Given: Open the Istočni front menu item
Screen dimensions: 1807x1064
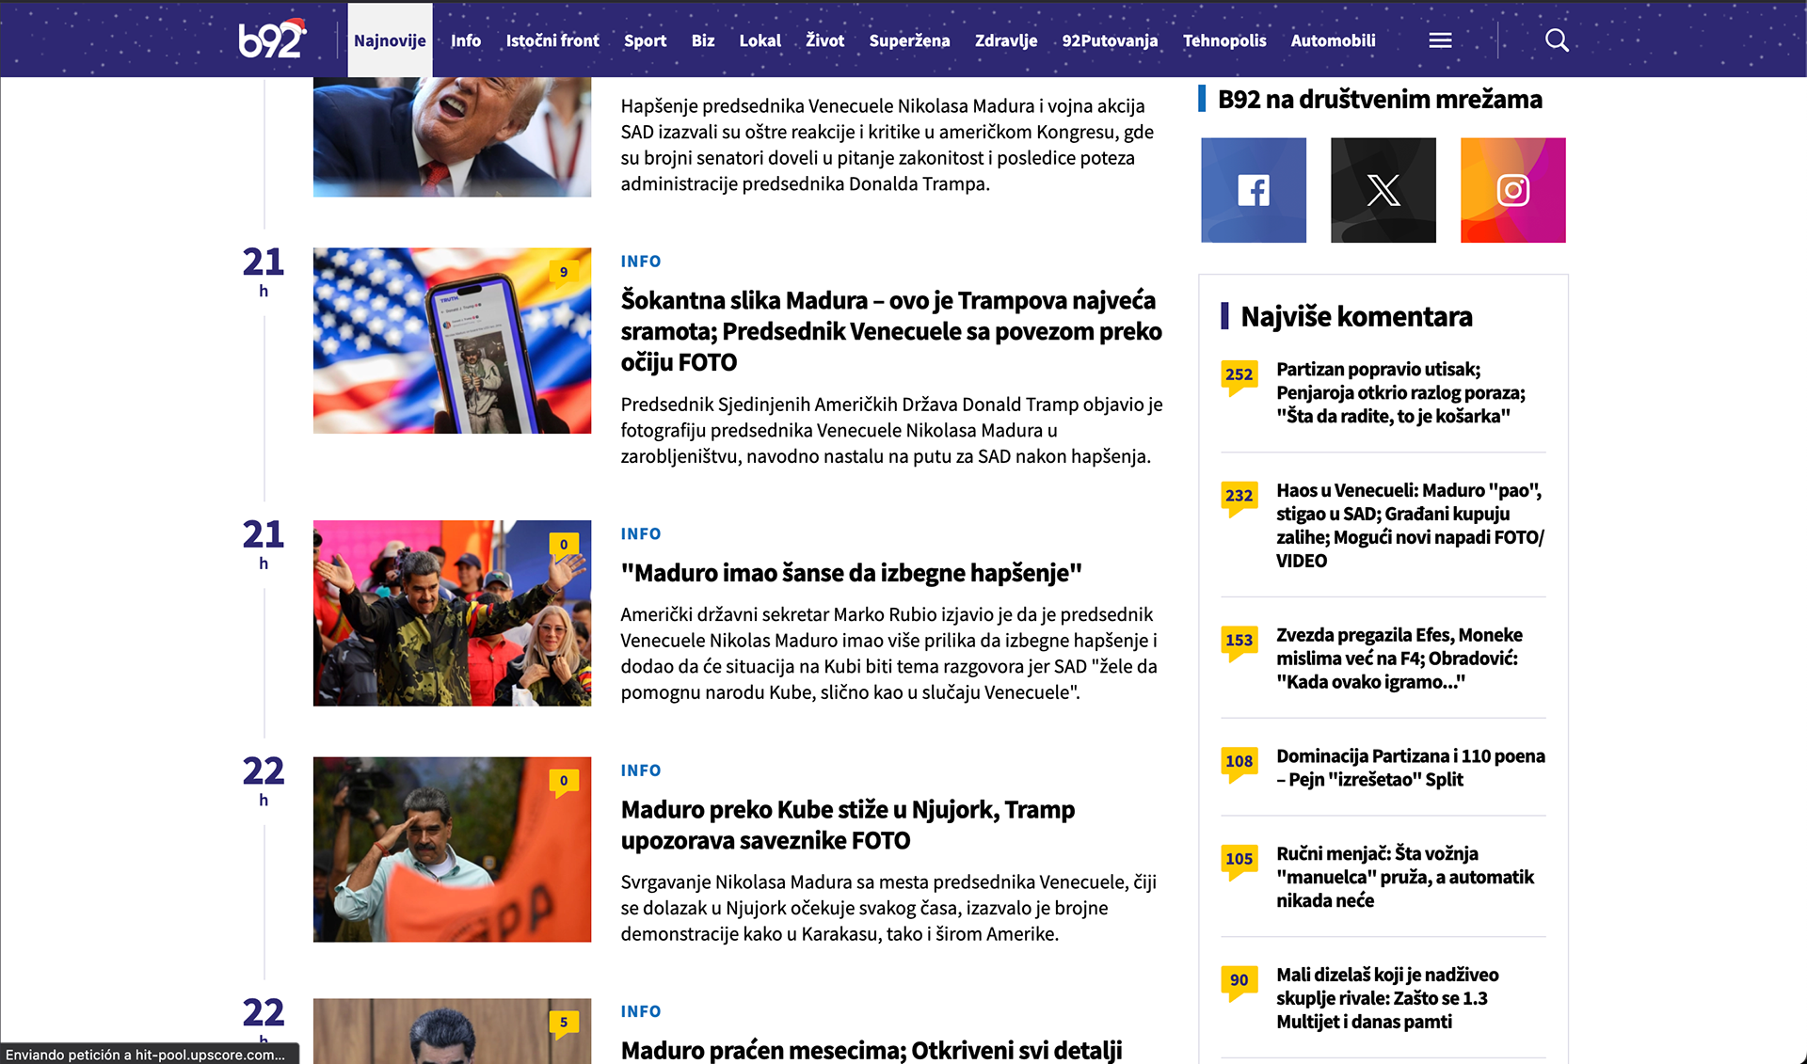Looking at the screenshot, I should coord(552,40).
